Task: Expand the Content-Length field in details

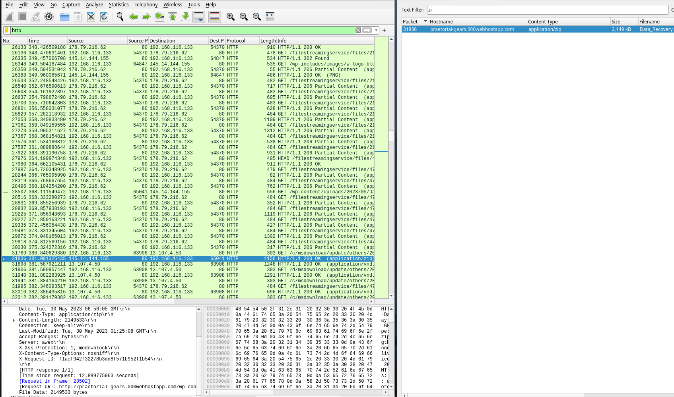Action: (14, 320)
